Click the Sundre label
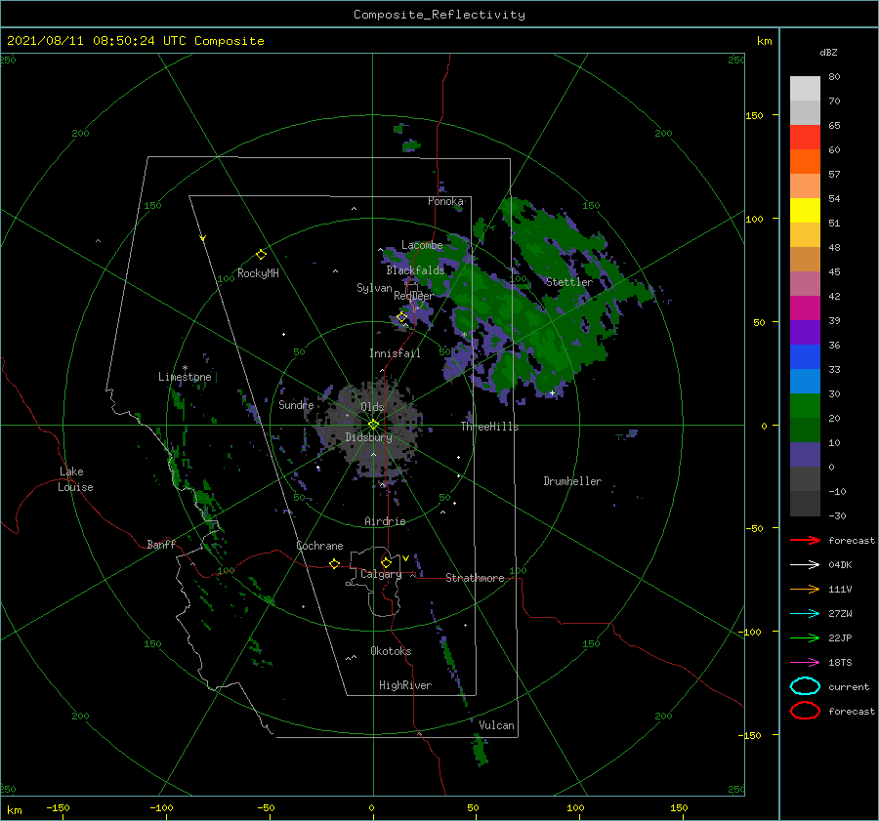Screen dimensions: 879x821 click(296, 404)
